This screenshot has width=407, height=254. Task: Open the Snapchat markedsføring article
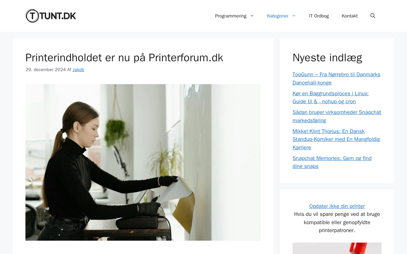click(337, 116)
